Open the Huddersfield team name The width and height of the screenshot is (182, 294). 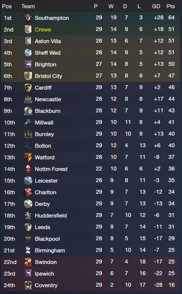(x=51, y=216)
